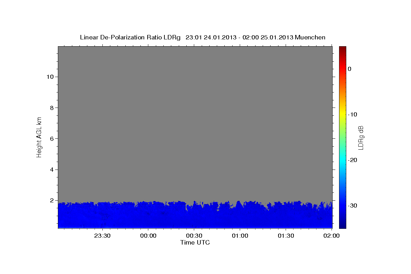Click the grey no-data area of the plot
Screen dimensions: 411x274
tap(195, 123)
